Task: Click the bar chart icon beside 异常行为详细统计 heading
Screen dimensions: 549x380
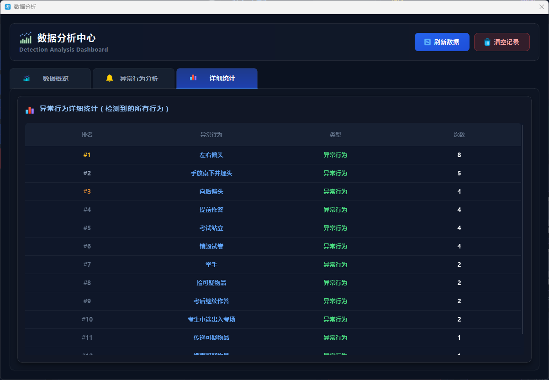Action: (30, 110)
